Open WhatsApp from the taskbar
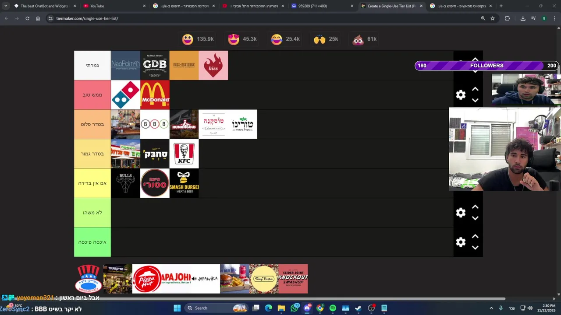561x315 pixels. point(295,308)
